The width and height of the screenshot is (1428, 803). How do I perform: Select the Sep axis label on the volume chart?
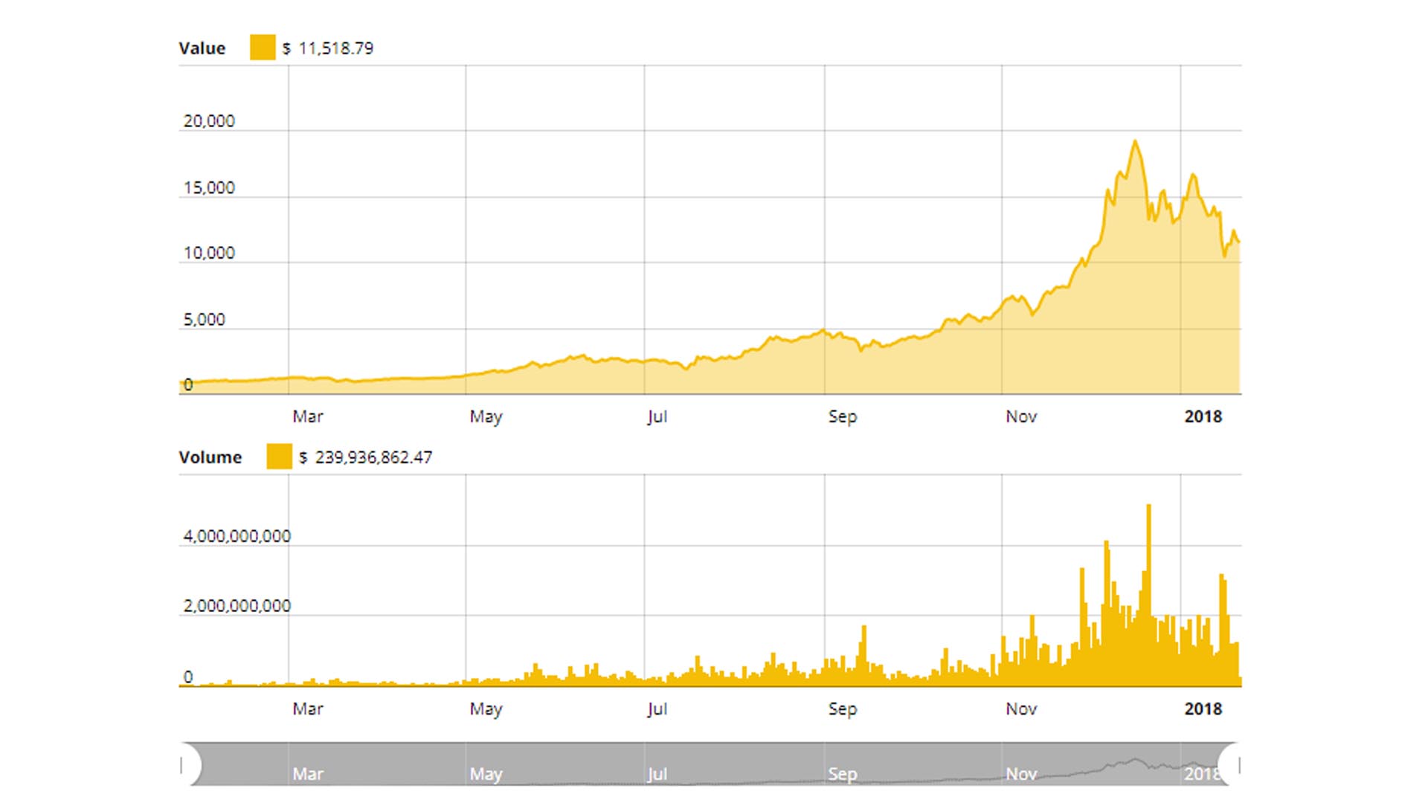[x=843, y=709]
